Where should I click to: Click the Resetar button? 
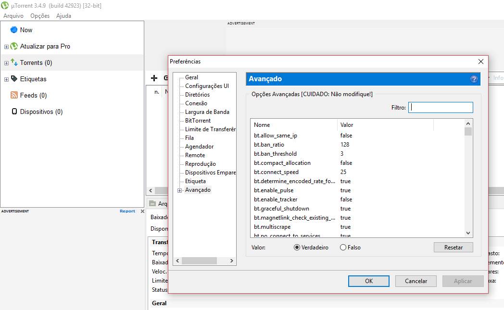click(454, 248)
